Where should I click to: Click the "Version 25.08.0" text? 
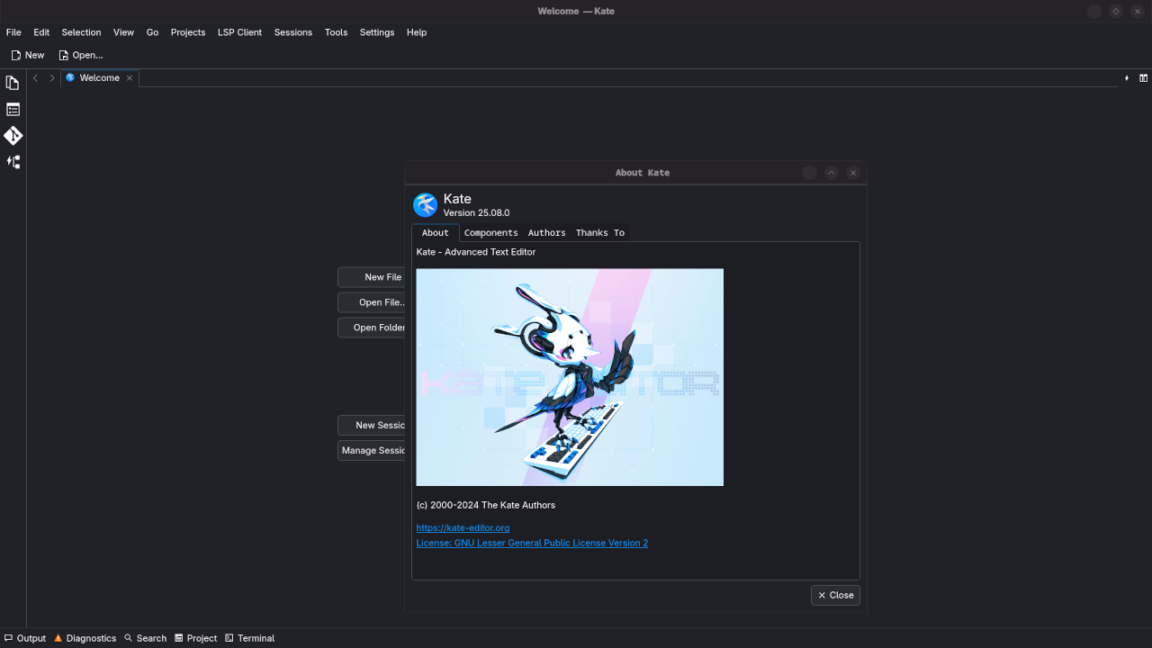click(477, 213)
